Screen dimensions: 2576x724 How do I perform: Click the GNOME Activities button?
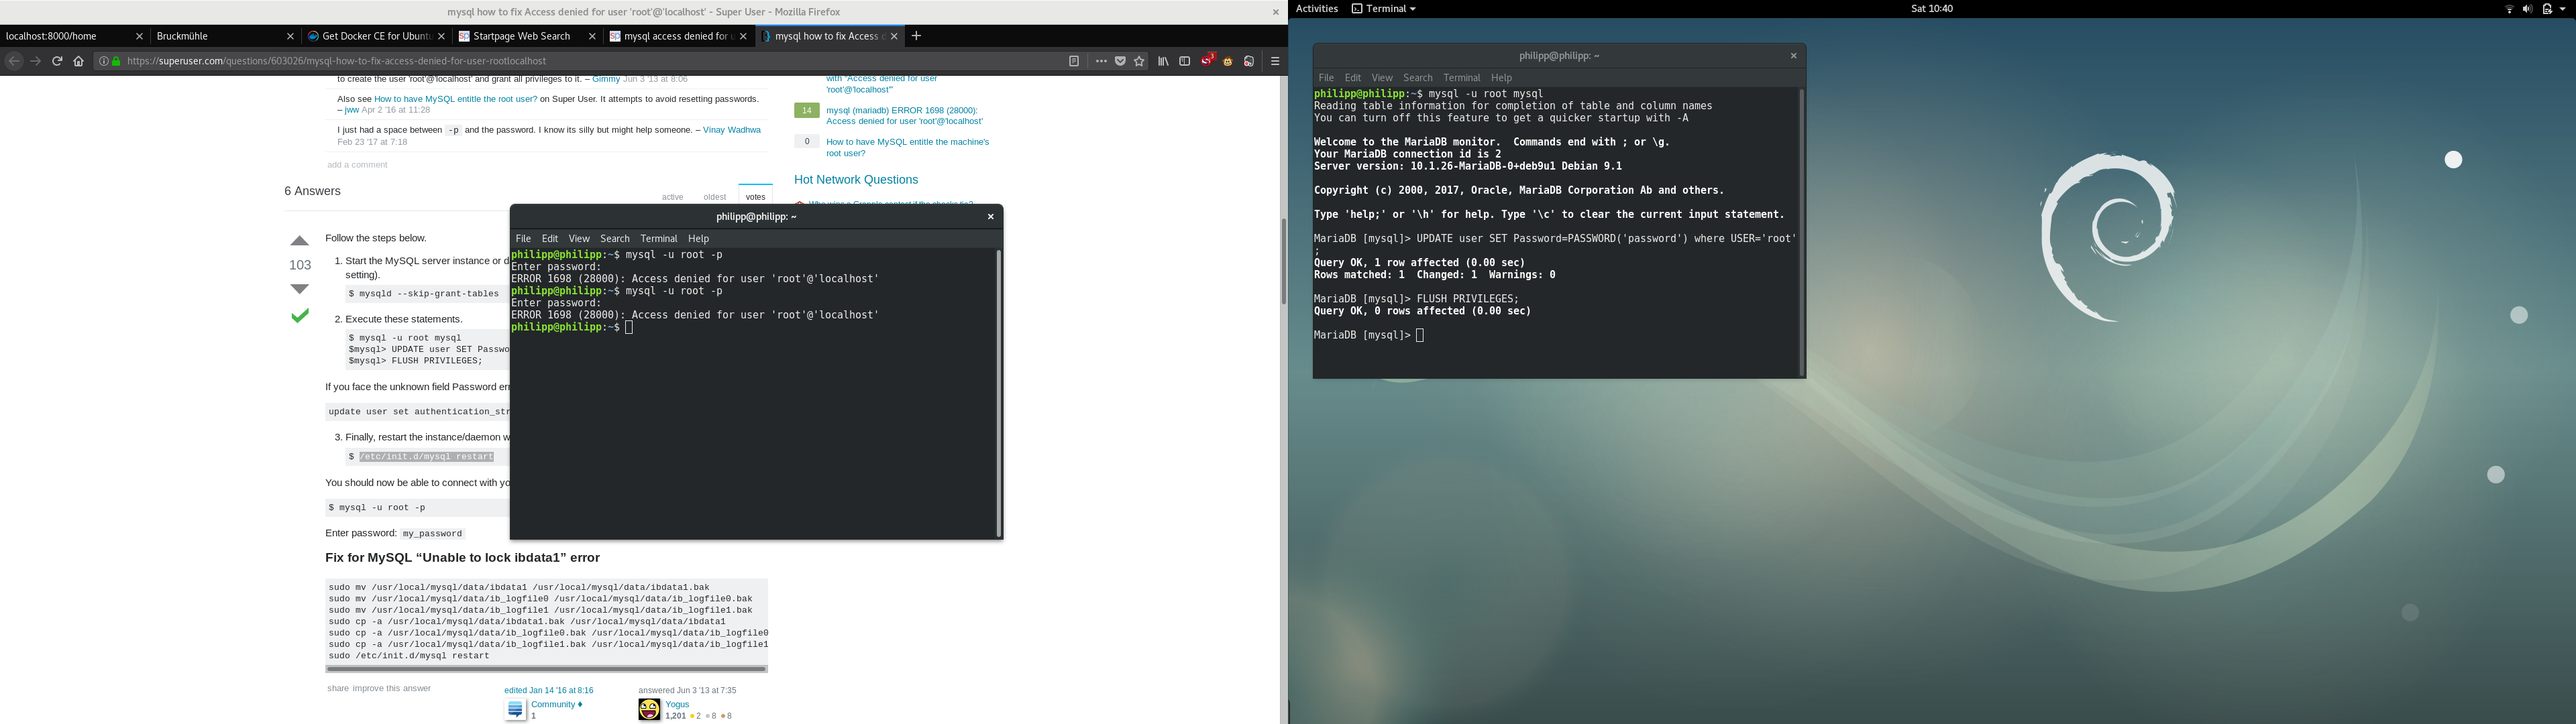pyautogui.click(x=1316, y=9)
